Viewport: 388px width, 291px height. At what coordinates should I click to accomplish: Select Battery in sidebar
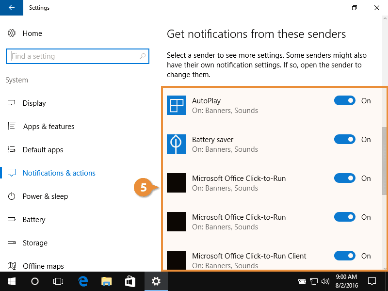(x=34, y=220)
